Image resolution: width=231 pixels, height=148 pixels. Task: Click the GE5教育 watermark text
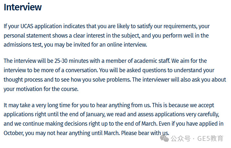click(210, 139)
